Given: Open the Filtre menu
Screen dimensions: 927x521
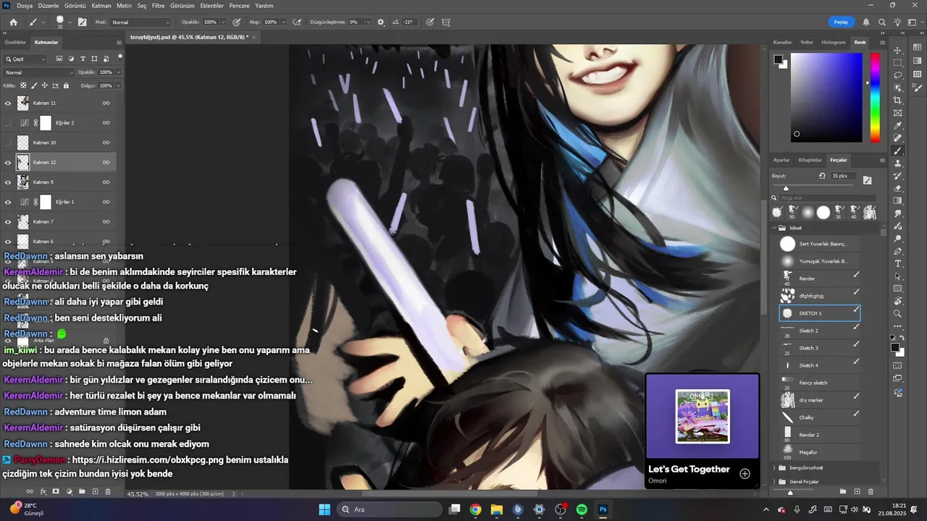Looking at the screenshot, I should tap(159, 5).
